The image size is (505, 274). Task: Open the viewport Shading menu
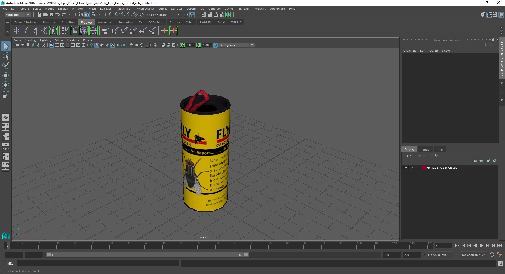click(x=30, y=40)
